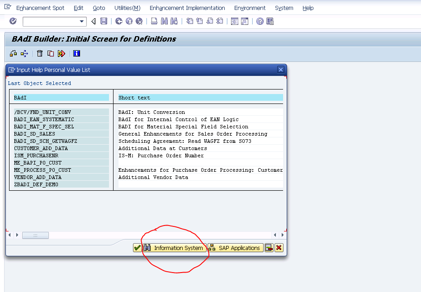
Task: Select the Delete trash icon in application toolbar
Action: [x=39, y=53]
